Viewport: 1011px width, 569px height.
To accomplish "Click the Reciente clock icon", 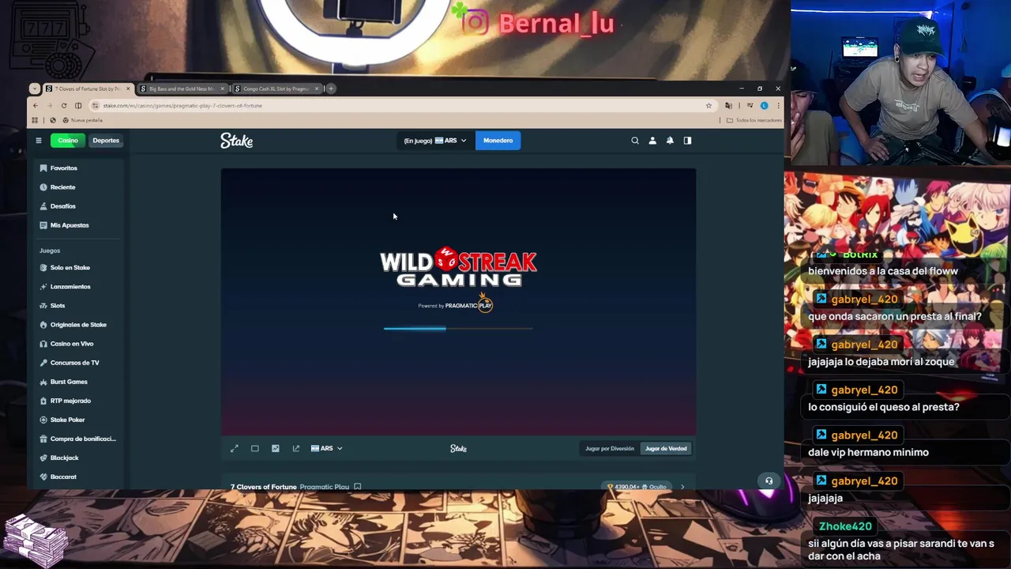I will pos(43,187).
